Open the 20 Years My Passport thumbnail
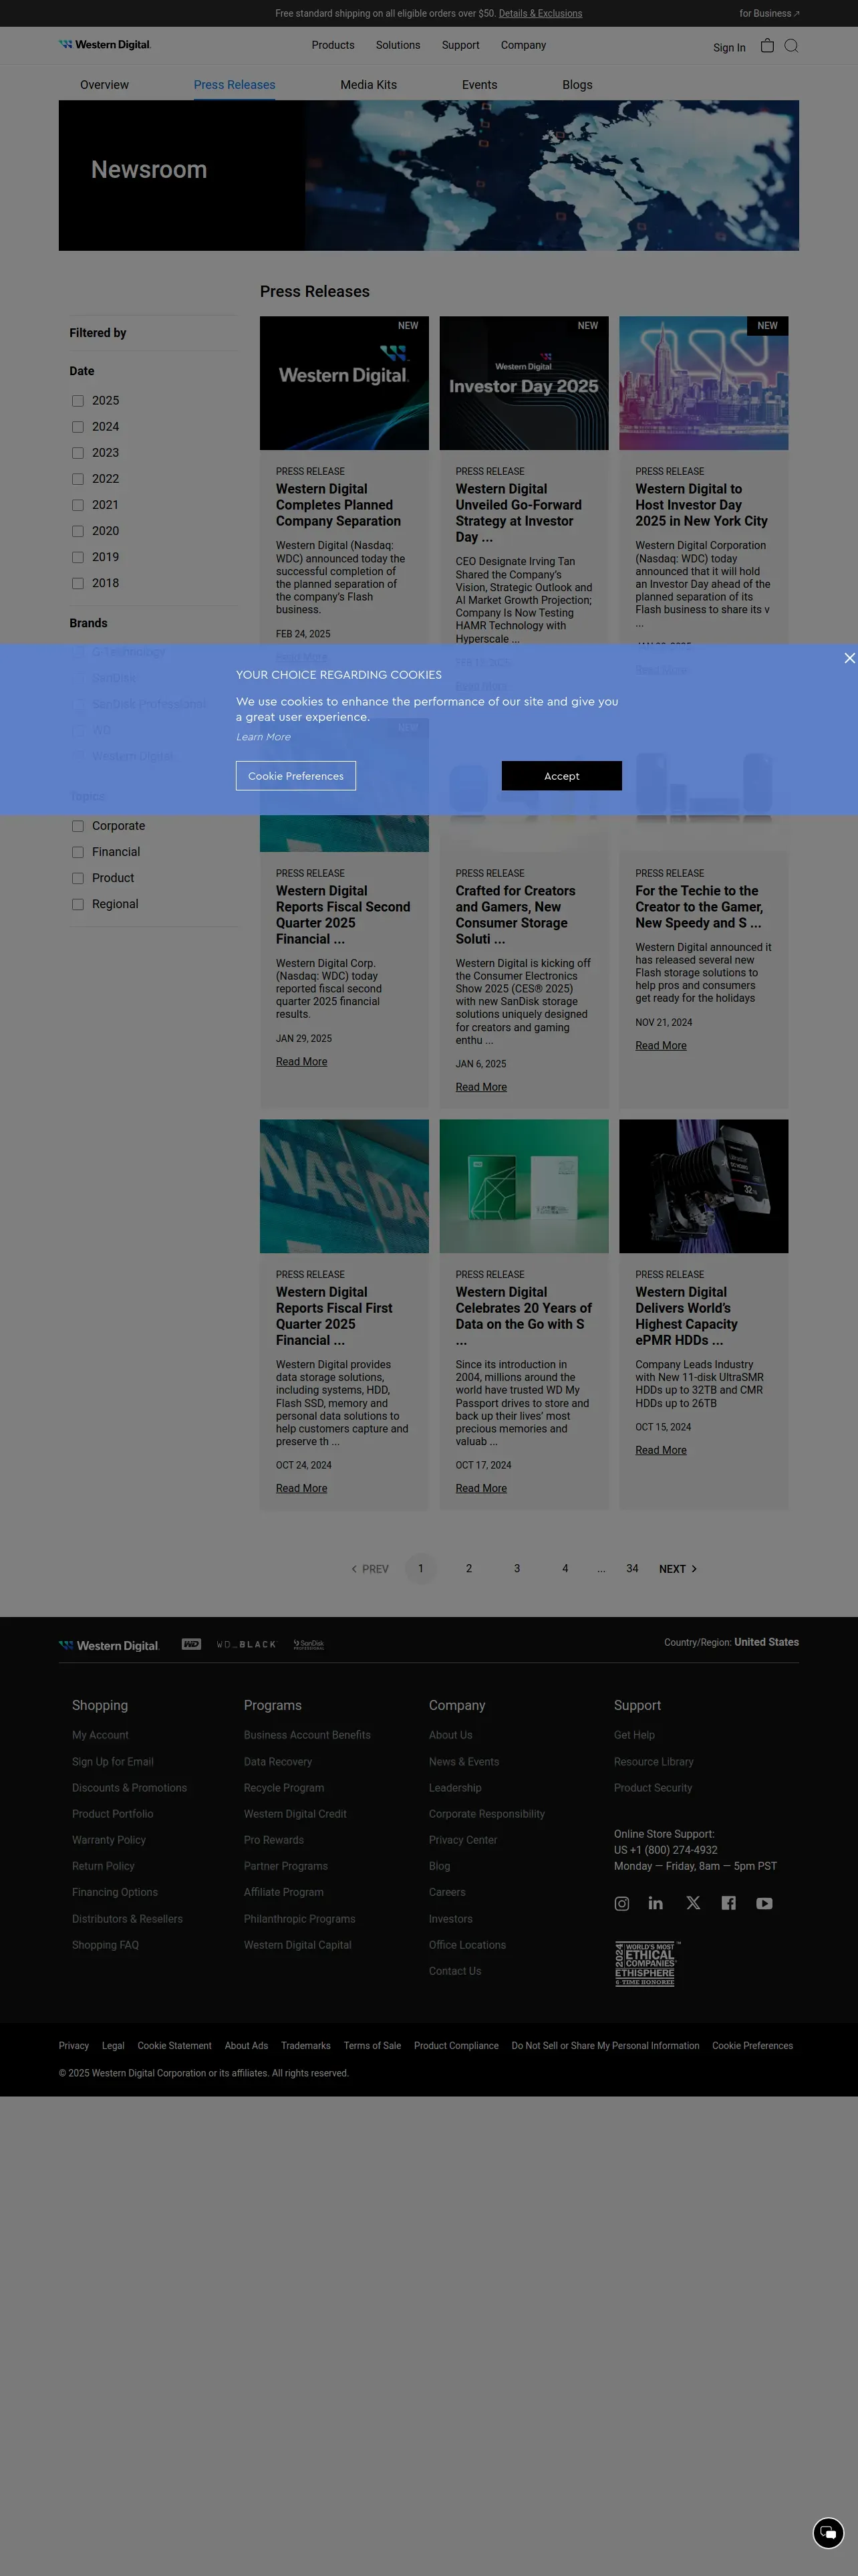 point(523,1186)
